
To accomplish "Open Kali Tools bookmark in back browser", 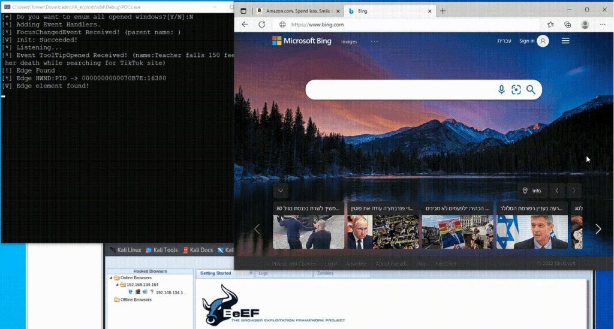I will click(x=162, y=250).
